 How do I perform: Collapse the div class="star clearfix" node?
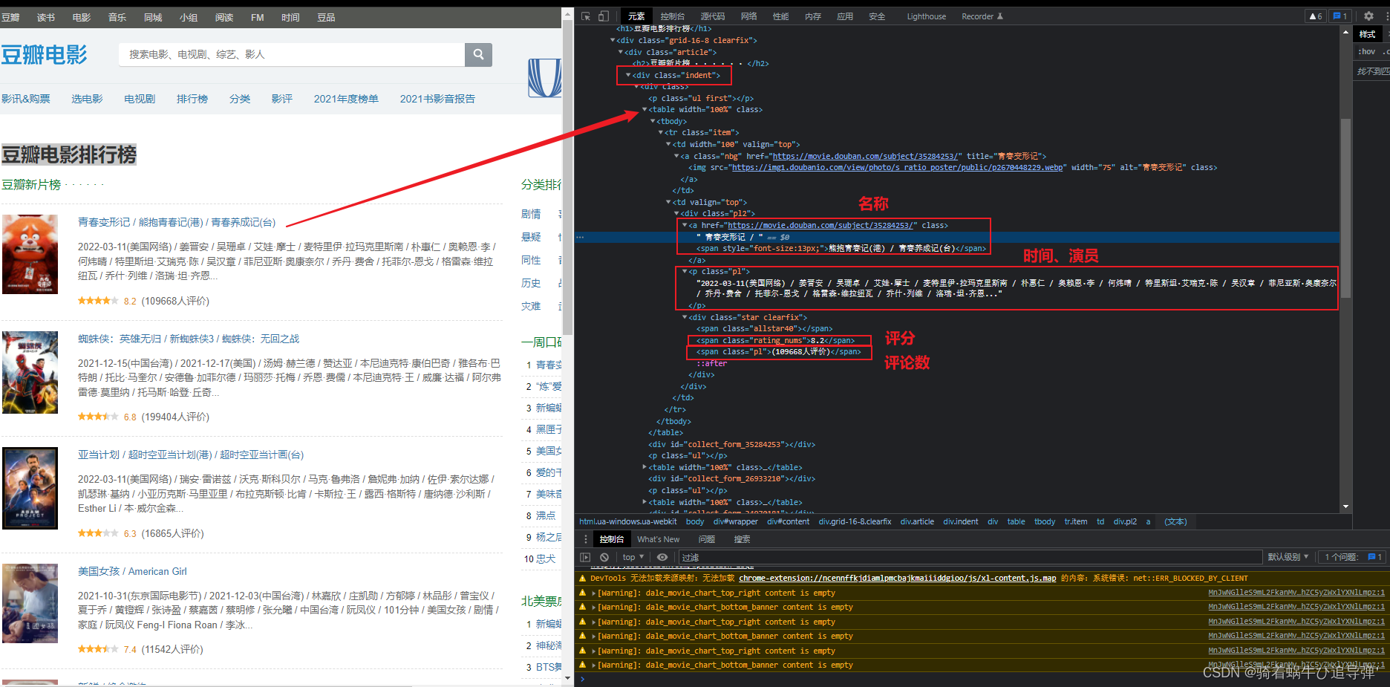click(685, 317)
